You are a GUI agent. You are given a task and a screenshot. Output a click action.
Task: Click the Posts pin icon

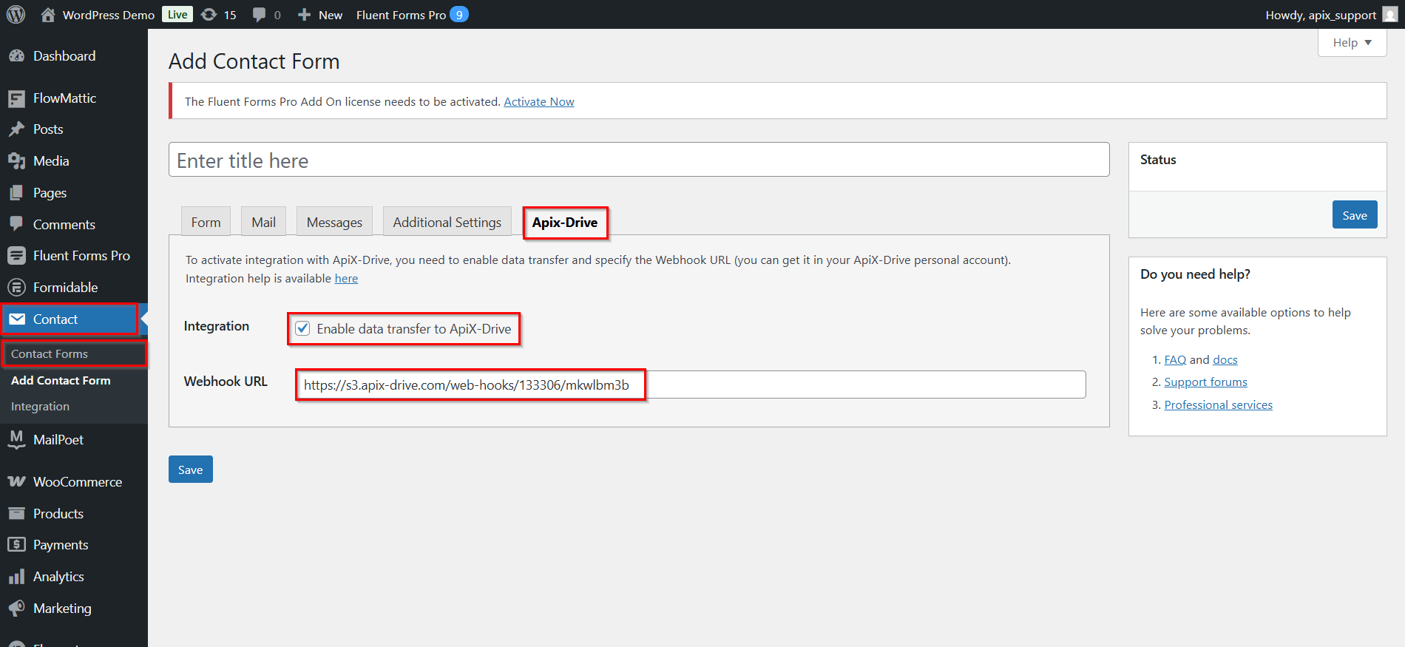pos(16,129)
